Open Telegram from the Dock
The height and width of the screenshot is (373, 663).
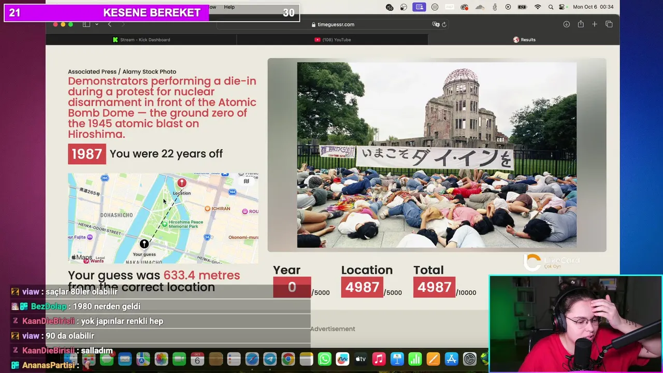click(x=270, y=358)
